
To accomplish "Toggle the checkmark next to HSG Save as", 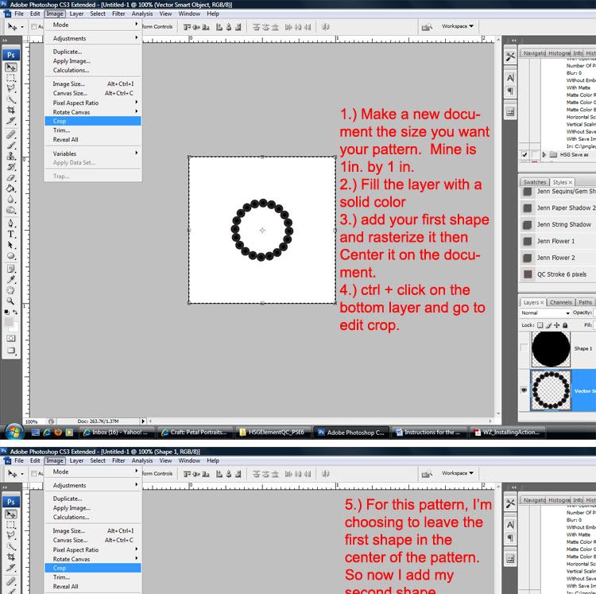I will [524, 154].
